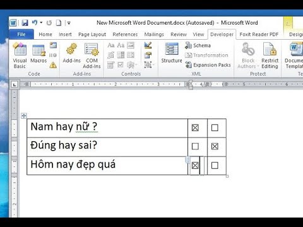
Task: Open Restrict Editing pane
Action: 270,55
